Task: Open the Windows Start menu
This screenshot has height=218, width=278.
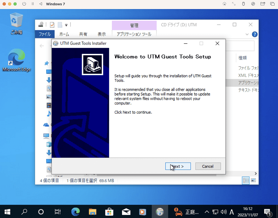Action: tap(7, 212)
